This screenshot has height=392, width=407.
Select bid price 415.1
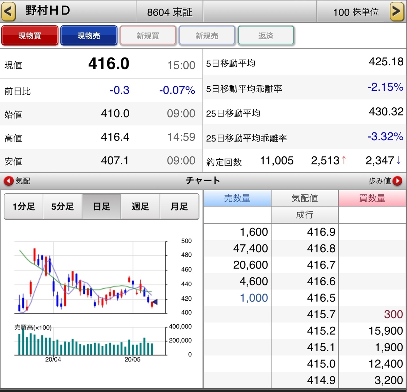tap(321, 347)
